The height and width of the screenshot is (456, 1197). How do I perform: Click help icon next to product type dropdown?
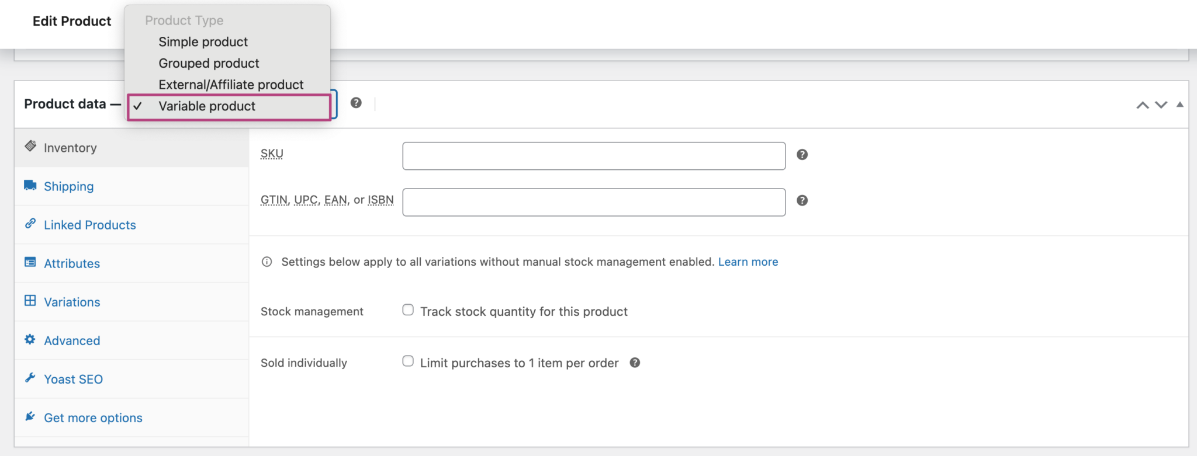[356, 103]
